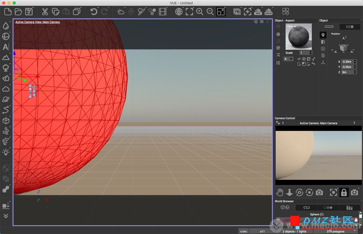Add a terrain mountain object
The image size is (363, 234).
pyautogui.click(x=6, y=57)
